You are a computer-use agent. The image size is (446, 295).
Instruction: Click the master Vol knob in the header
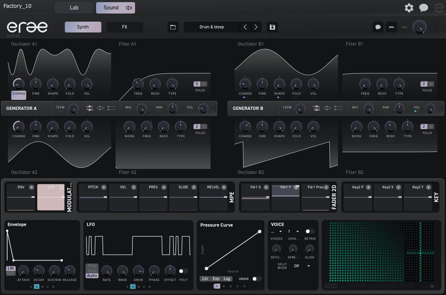click(419, 27)
